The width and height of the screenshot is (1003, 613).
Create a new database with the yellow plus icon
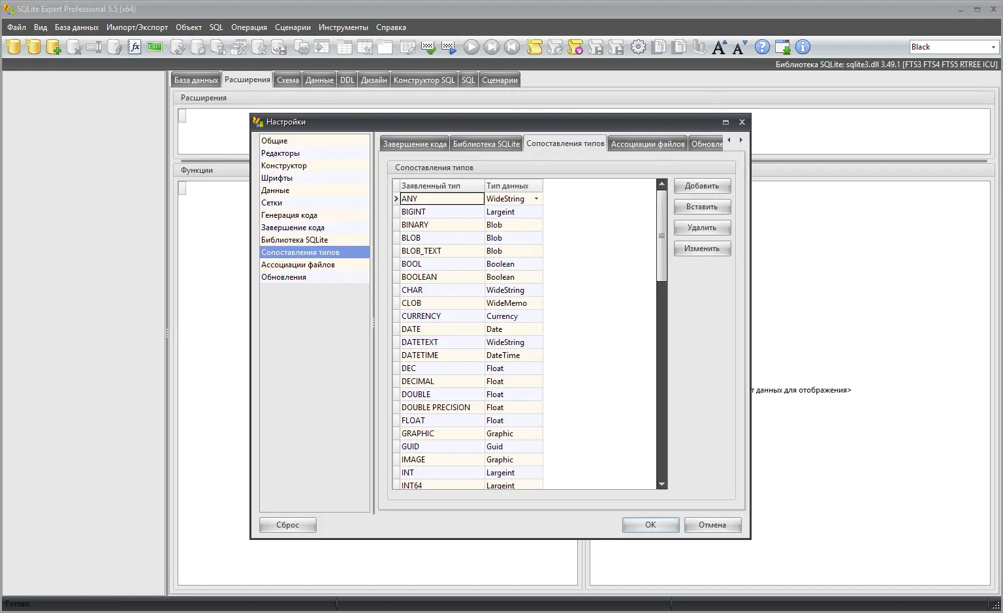54,47
